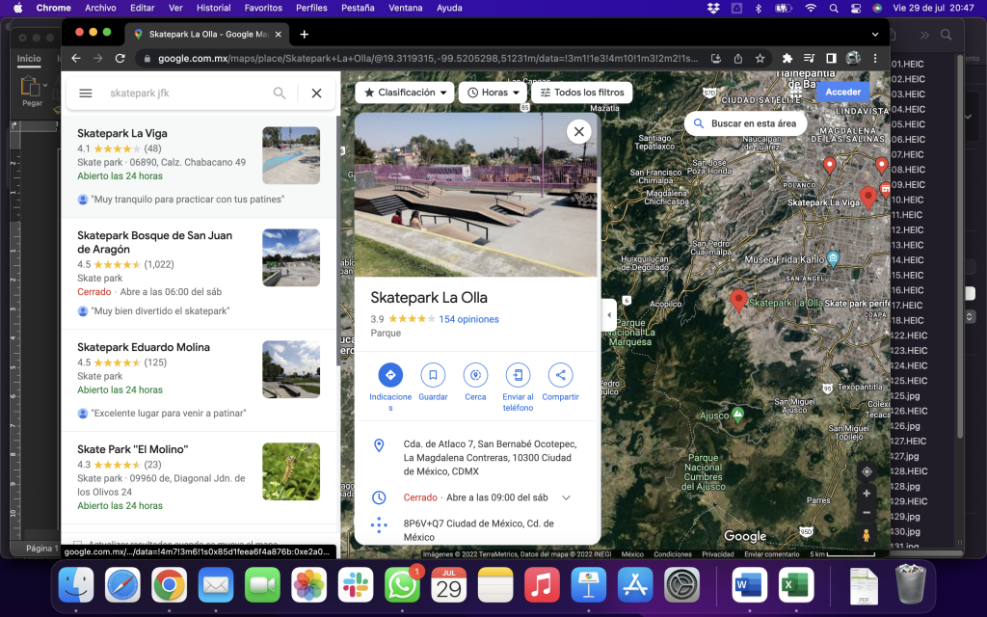Click the Skatepark La Viga thumbnail photo
This screenshot has height=617, width=987.
click(291, 155)
